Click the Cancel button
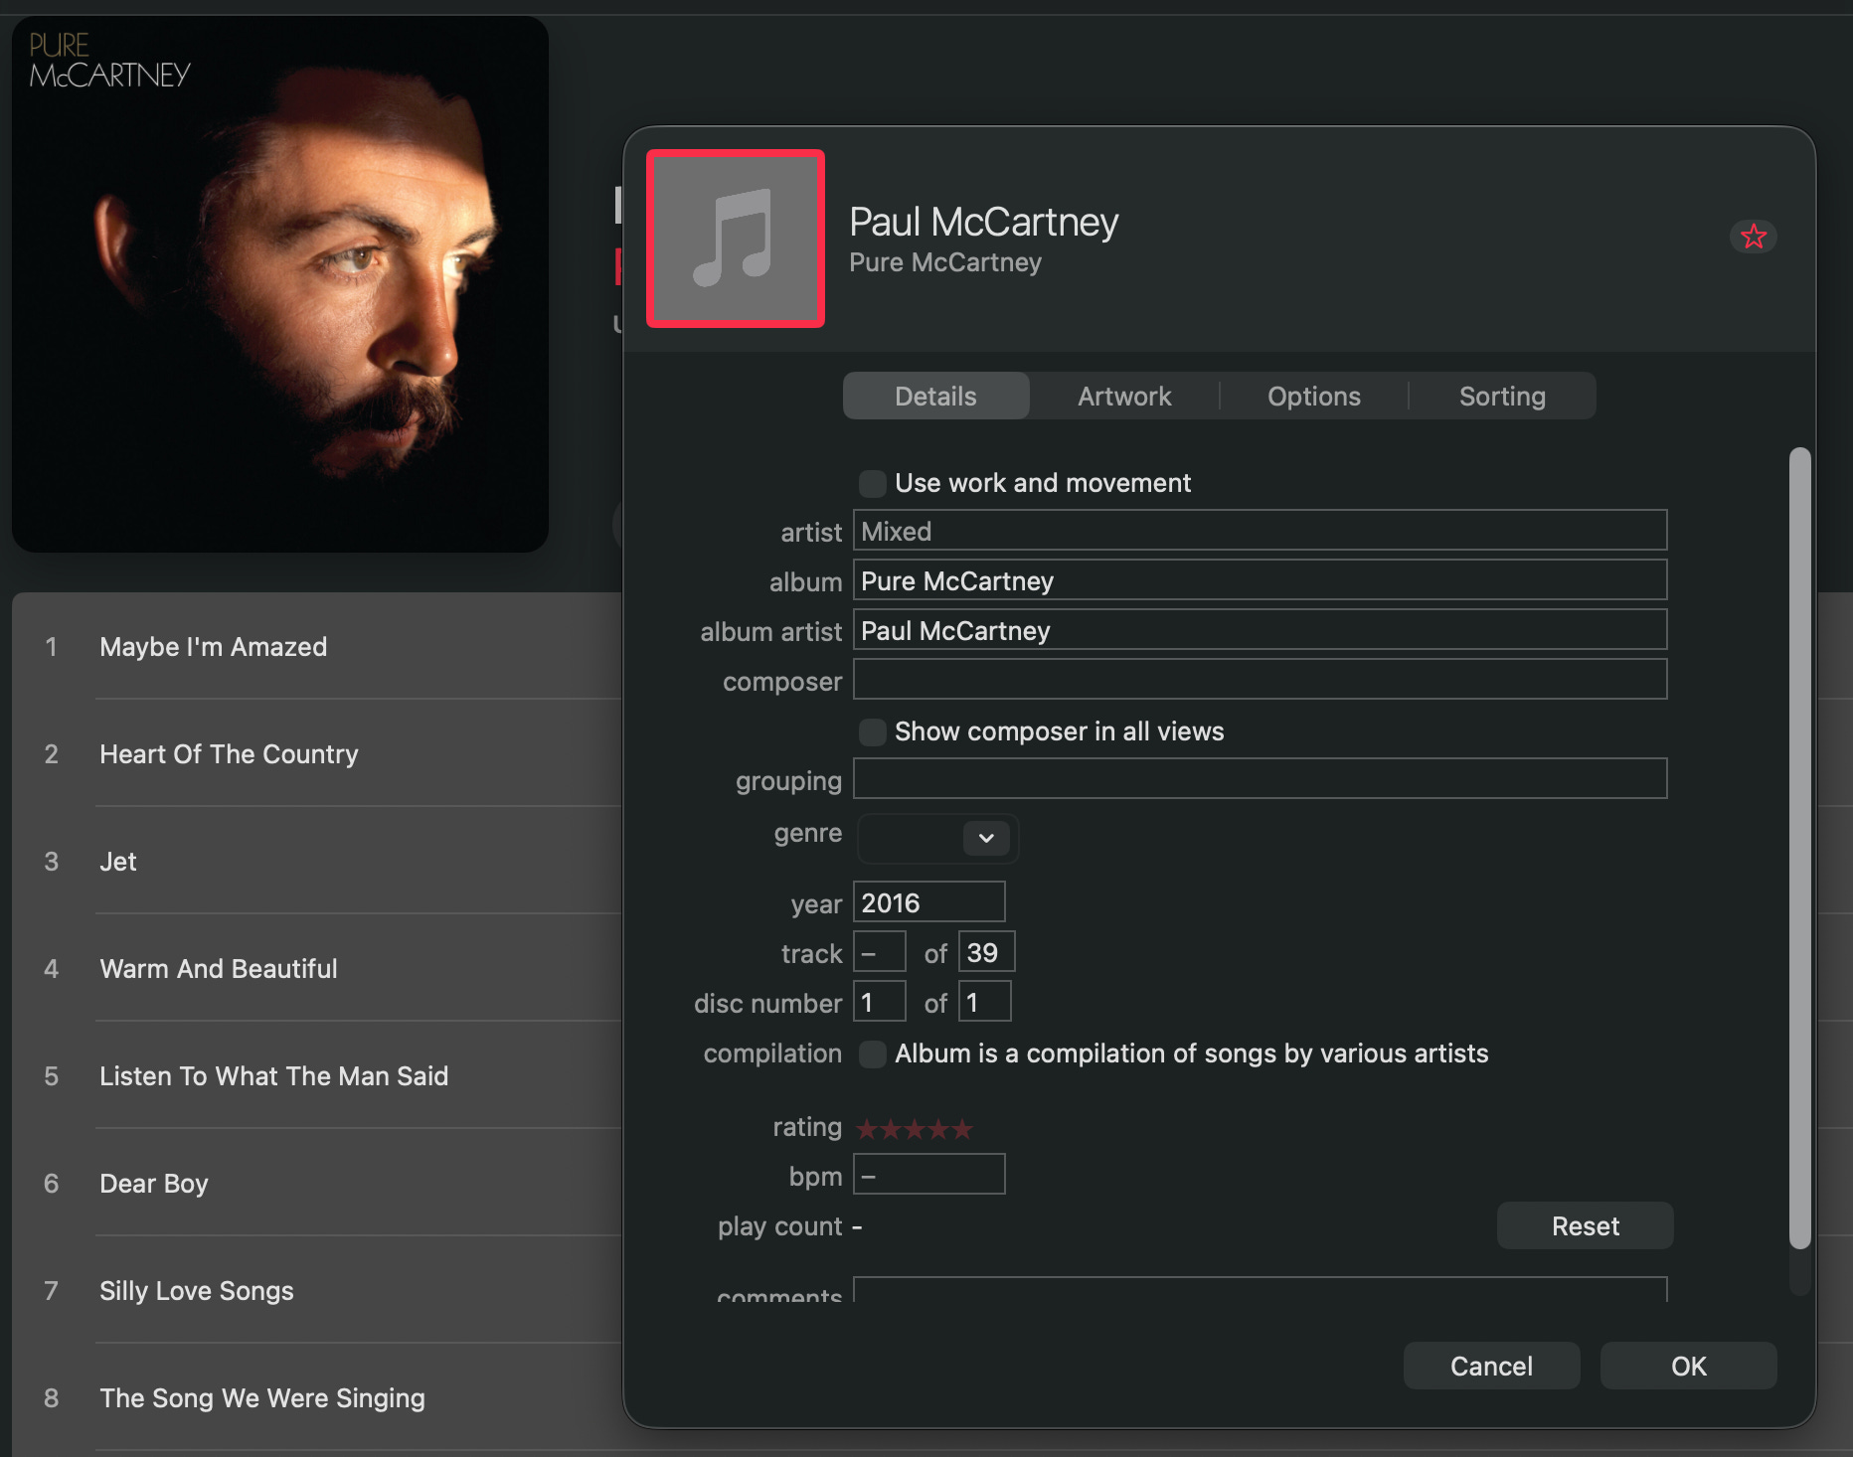This screenshot has width=1853, height=1457. pos(1491,1366)
